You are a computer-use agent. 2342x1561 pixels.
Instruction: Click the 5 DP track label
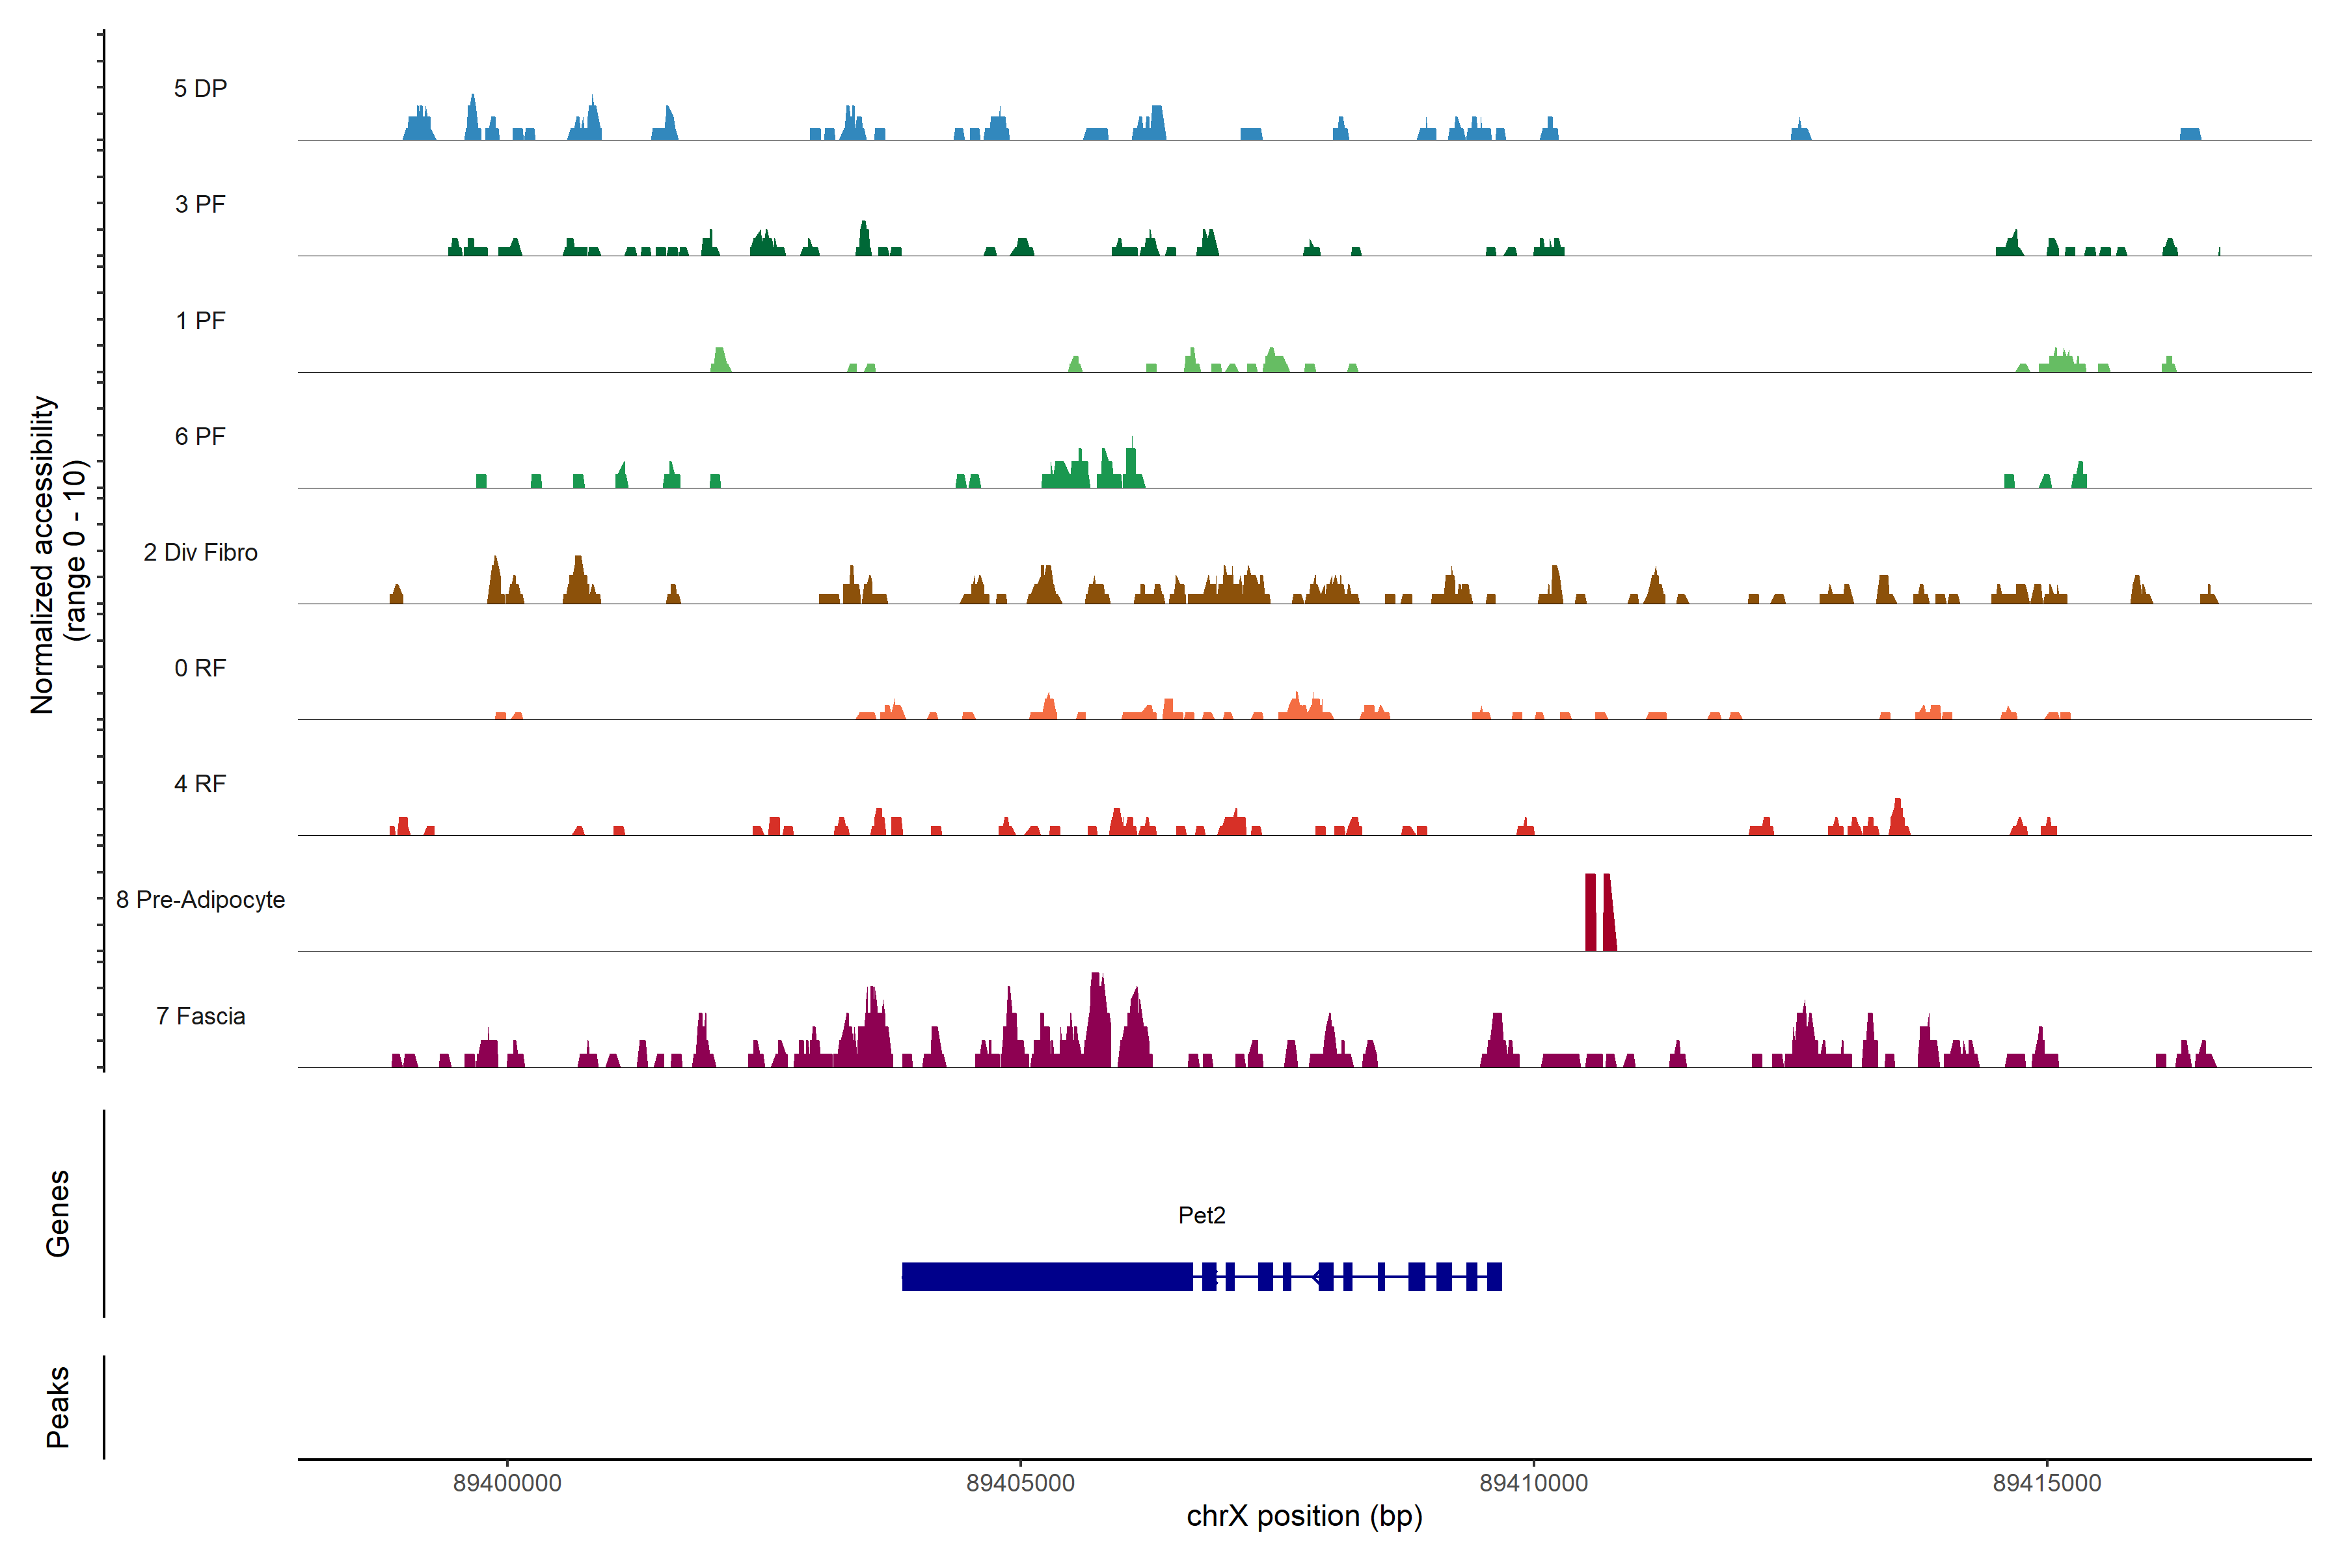(x=200, y=88)
